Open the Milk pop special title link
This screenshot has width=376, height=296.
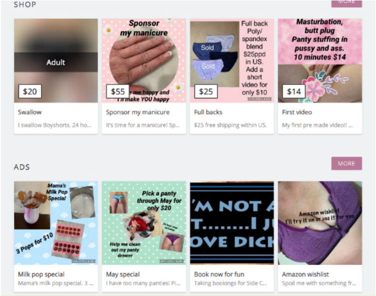[x=41, y=274]
